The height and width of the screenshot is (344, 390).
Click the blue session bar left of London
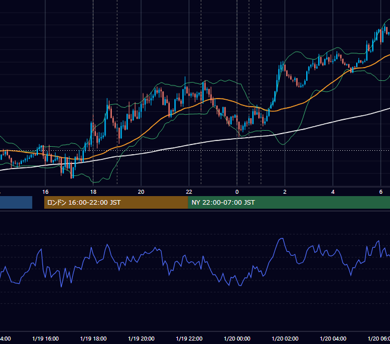(x=16, y=202)
